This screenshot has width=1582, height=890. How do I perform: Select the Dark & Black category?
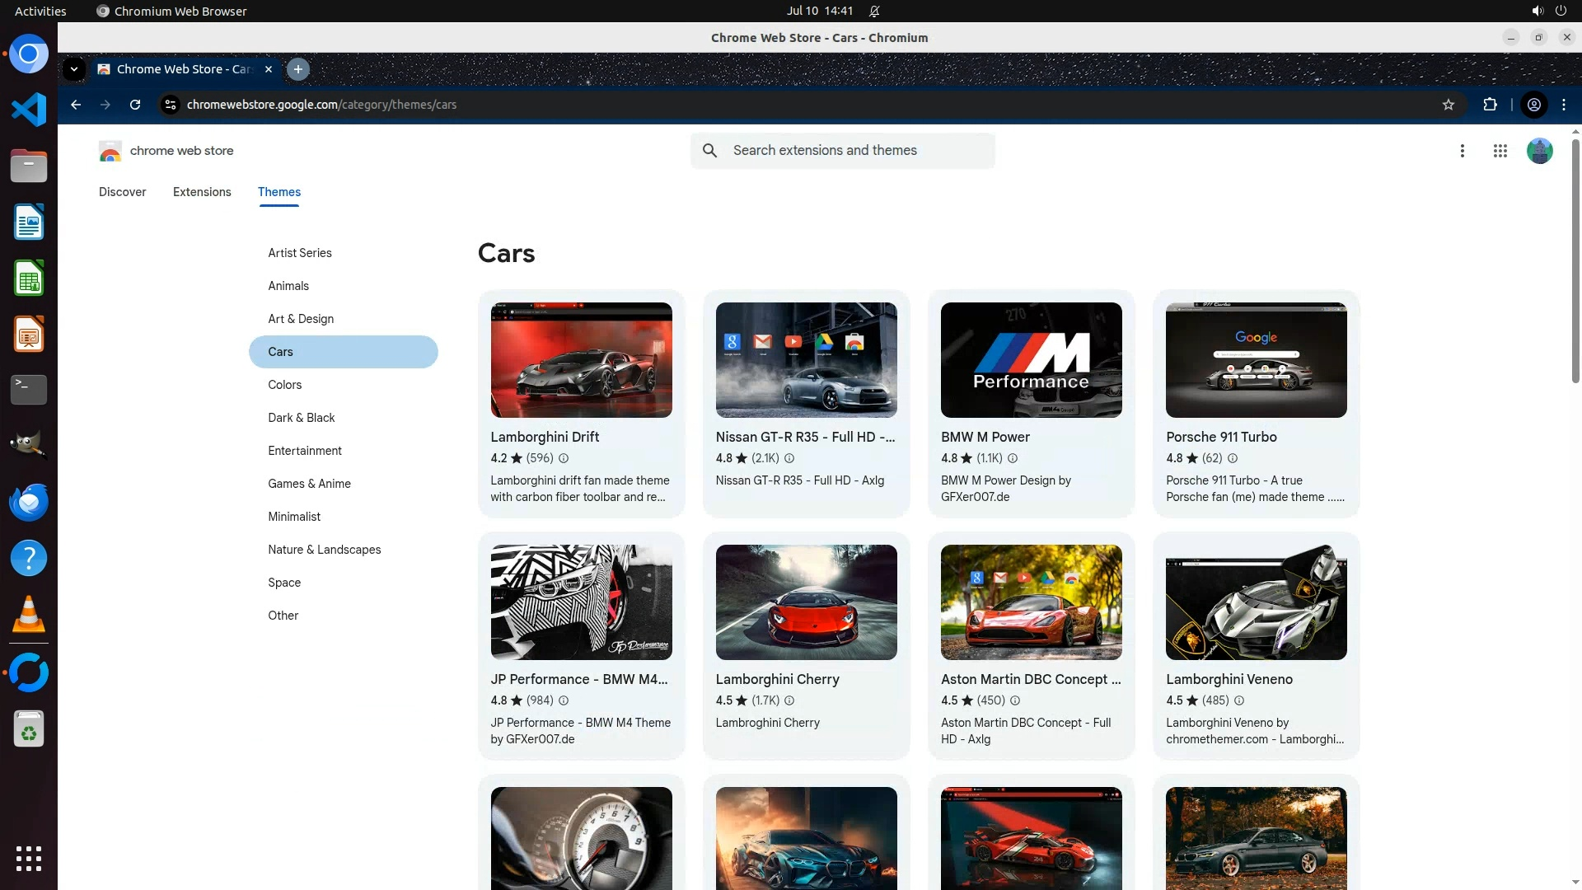(302, 418)
